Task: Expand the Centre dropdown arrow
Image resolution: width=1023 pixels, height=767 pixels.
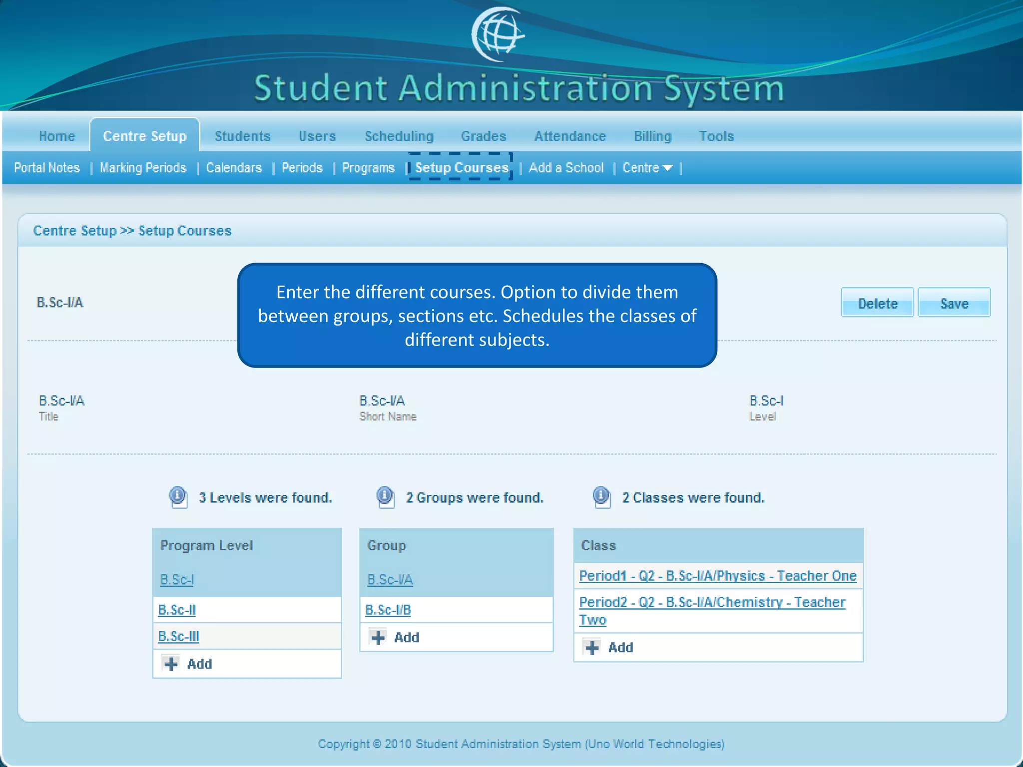Action: click(667, 168)
